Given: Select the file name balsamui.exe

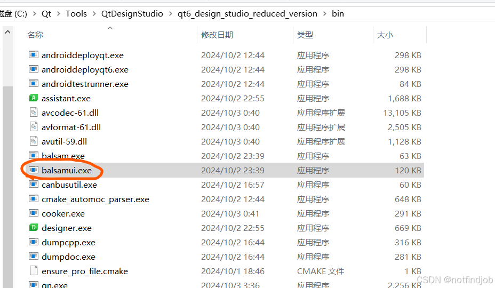Looking at the screenshot, I should pos(67,171).
